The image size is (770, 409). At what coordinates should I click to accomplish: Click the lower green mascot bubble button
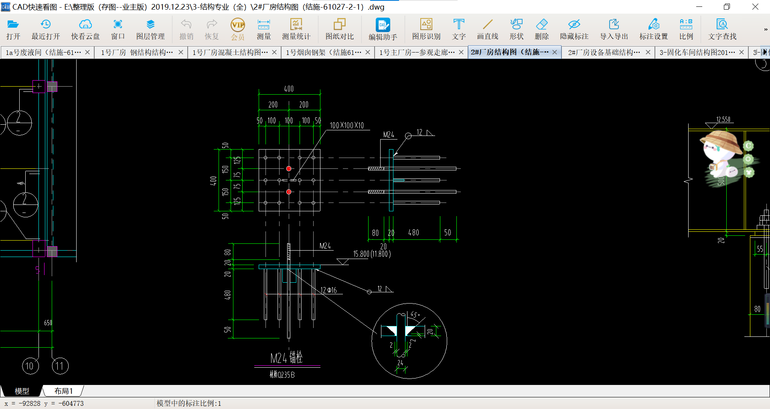749,173
